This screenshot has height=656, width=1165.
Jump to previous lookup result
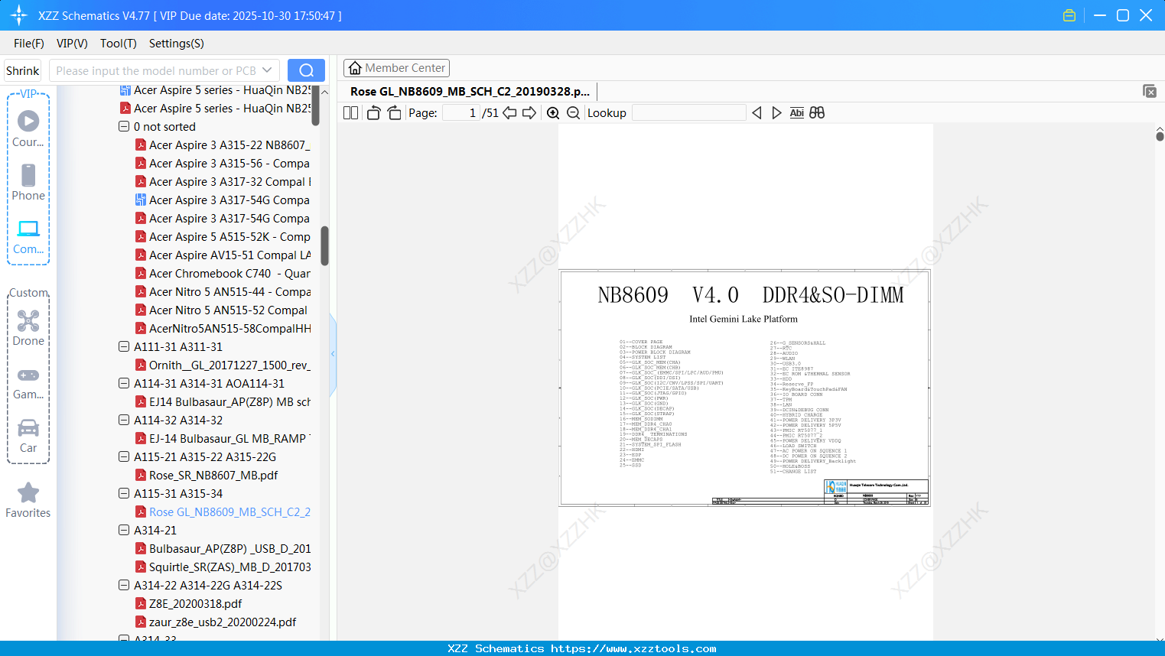pos(757,113)
